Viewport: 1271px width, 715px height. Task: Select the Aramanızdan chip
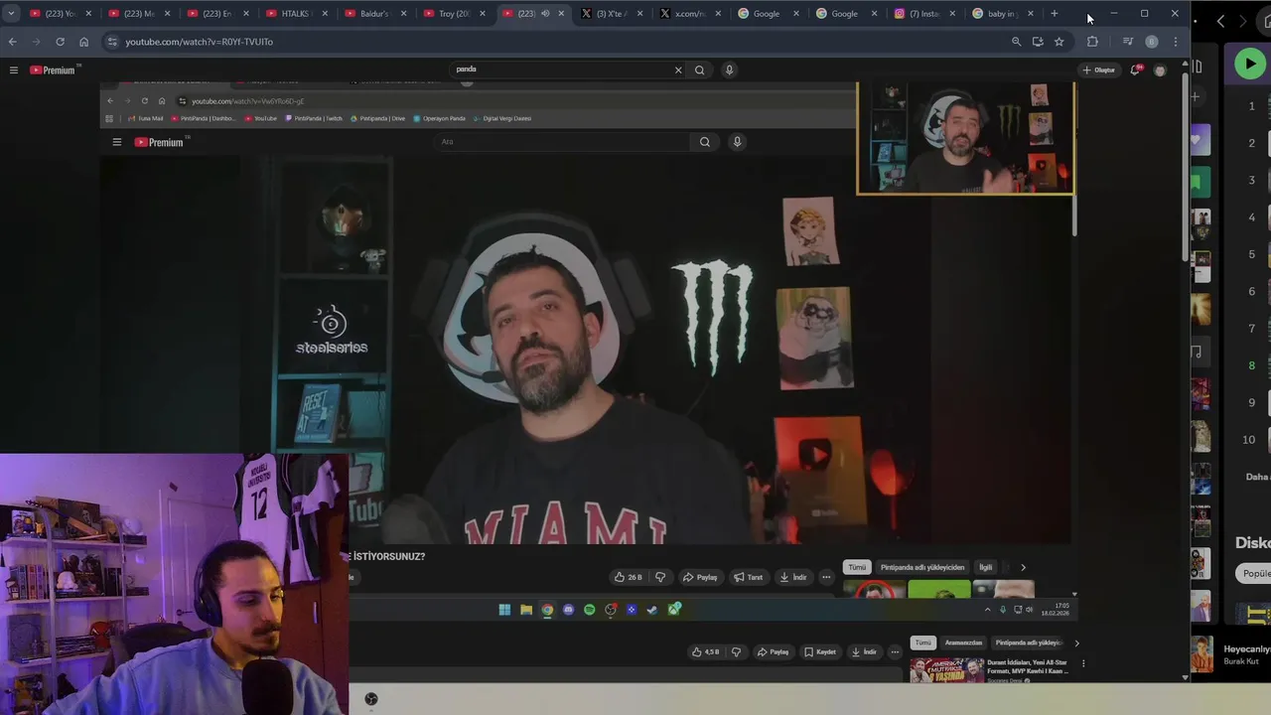click(963, 643)
